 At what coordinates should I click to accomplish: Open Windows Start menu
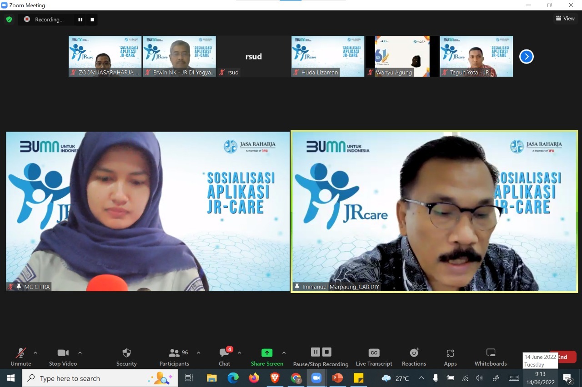click(10, 378)
